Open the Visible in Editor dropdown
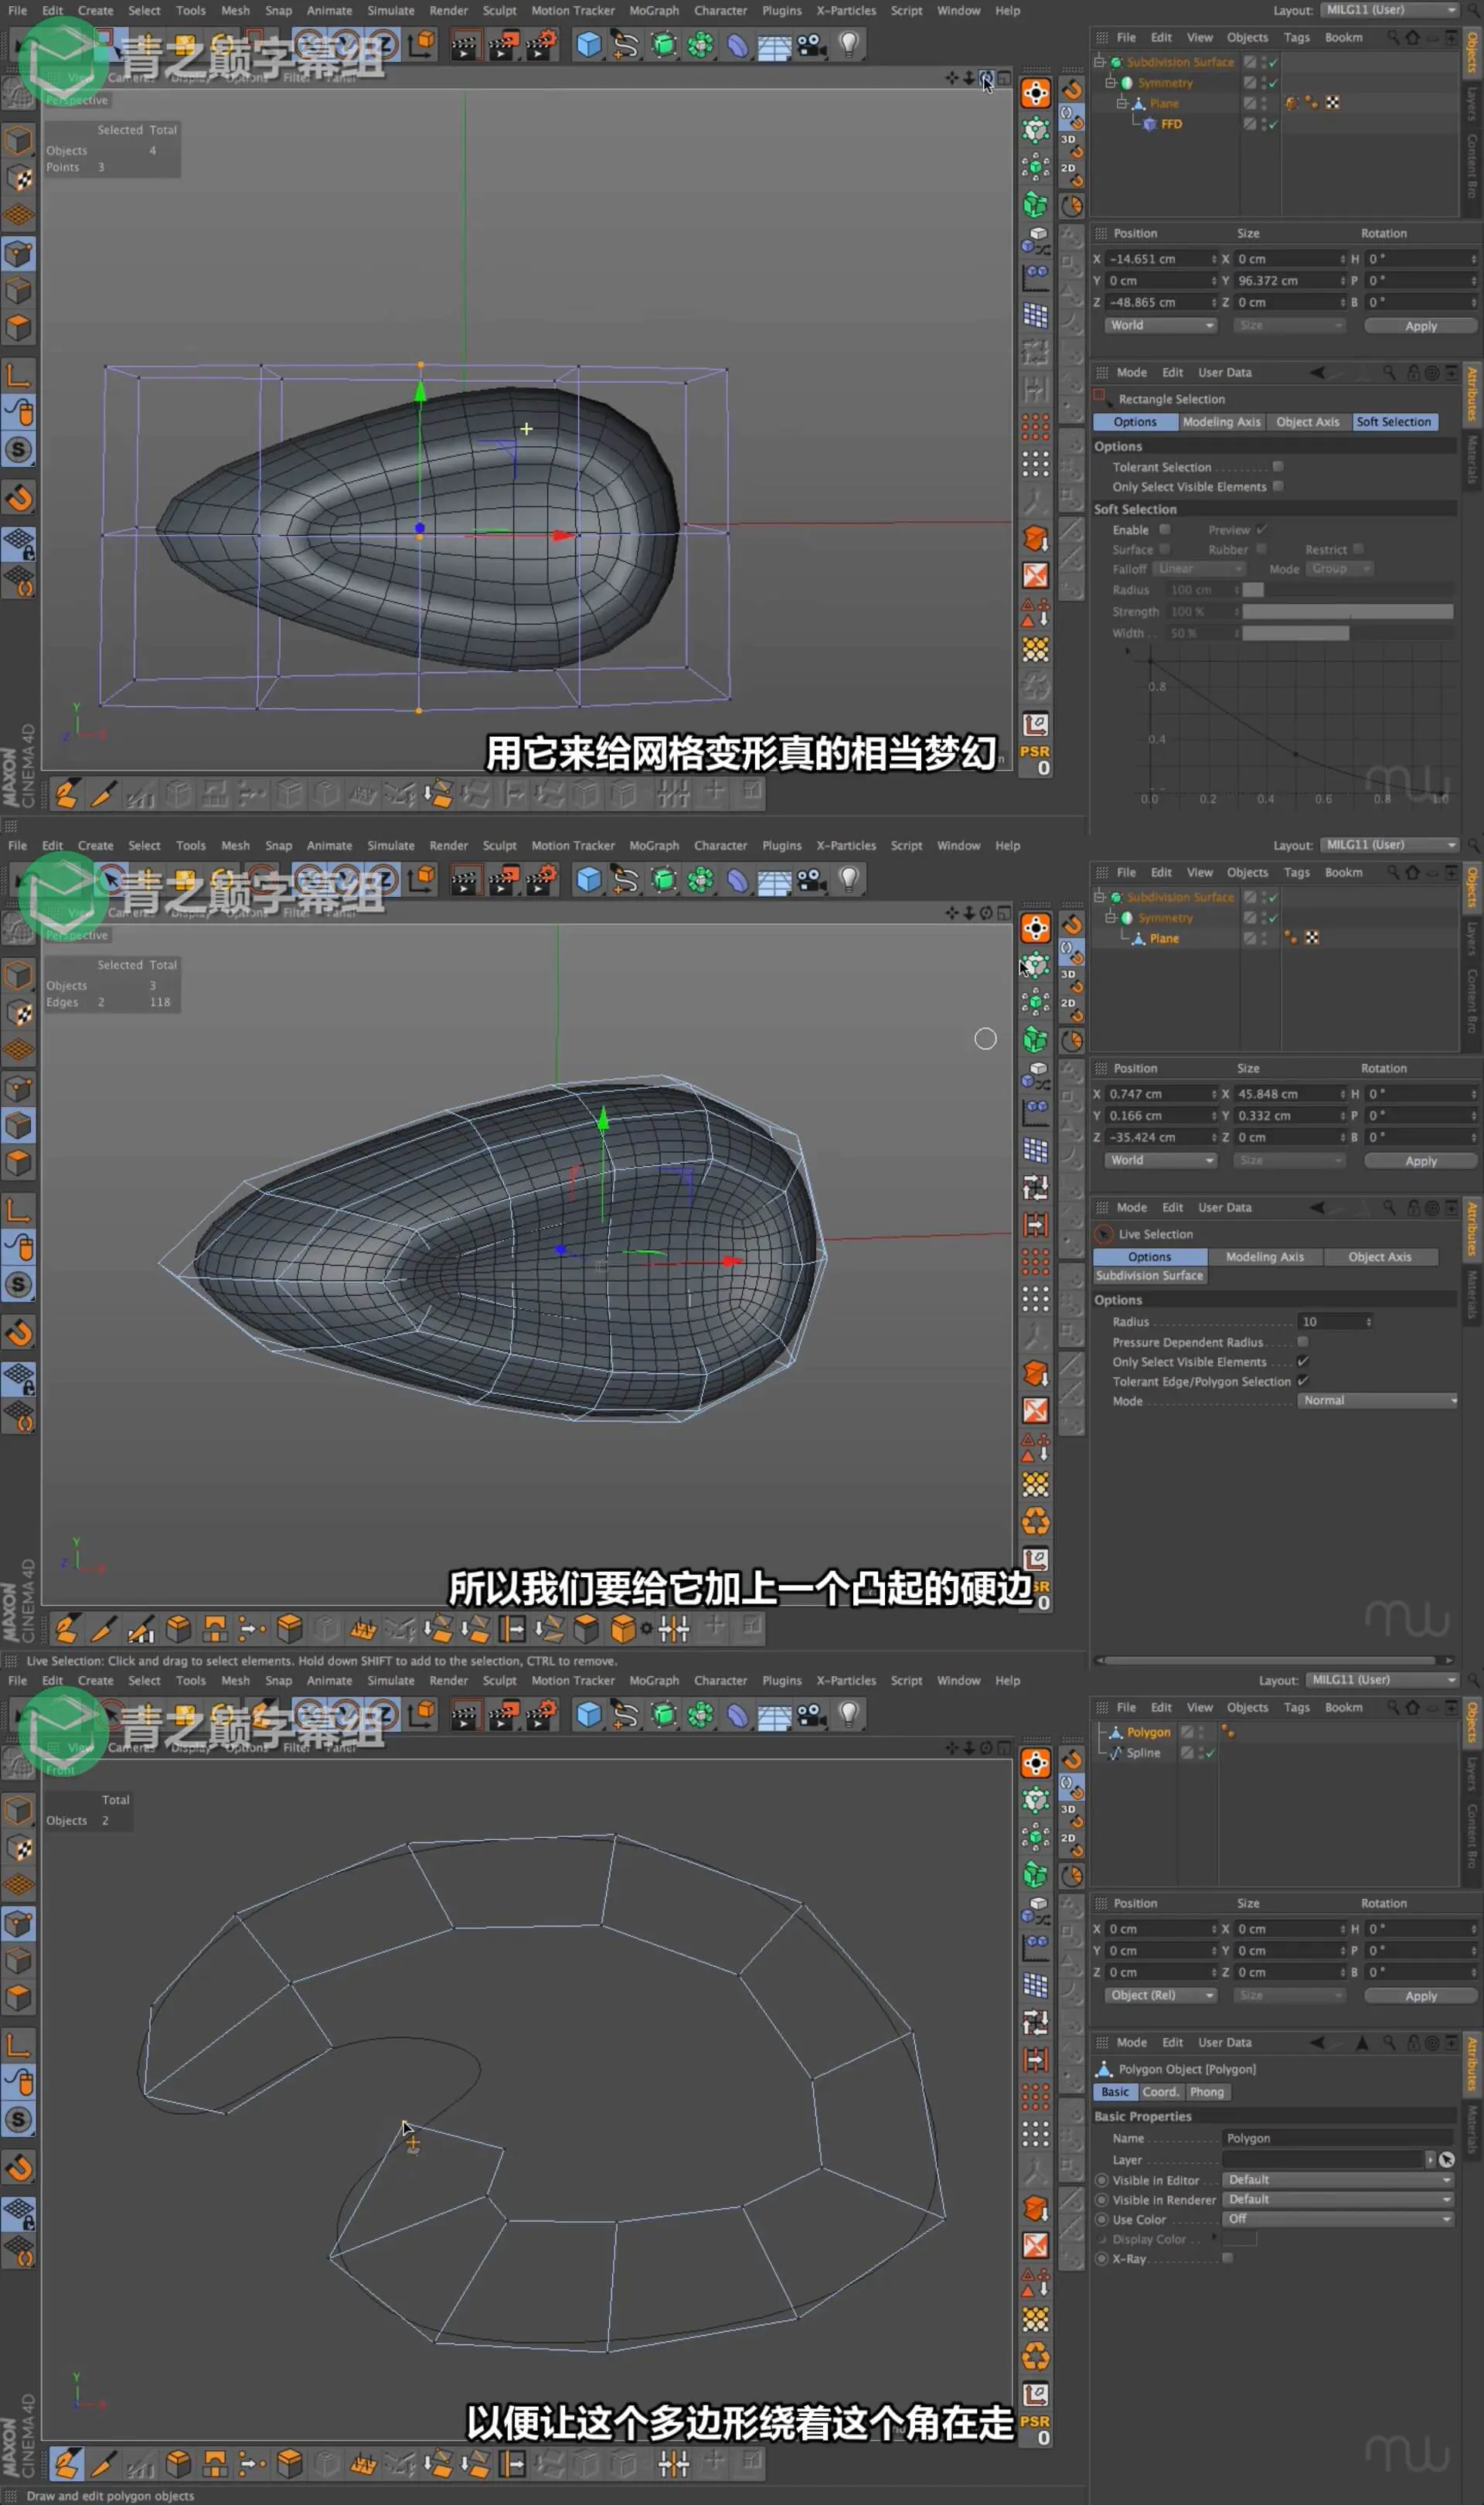Viewport: 1484px width, 2505px height. click(x=1337, y=2179)
